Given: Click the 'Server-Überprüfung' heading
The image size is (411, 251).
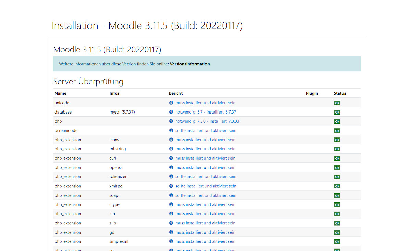Looking at the screenshot, I should click(88, 82).
